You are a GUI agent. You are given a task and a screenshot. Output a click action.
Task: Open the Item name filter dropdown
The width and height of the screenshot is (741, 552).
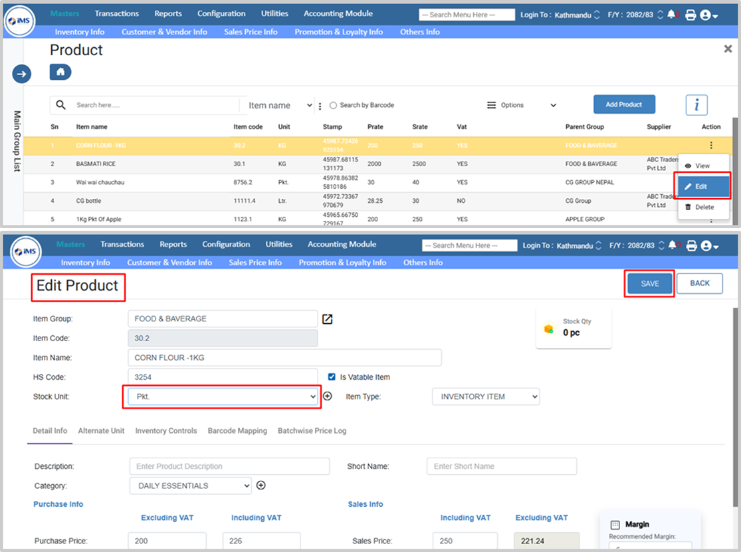pos(280,105)
